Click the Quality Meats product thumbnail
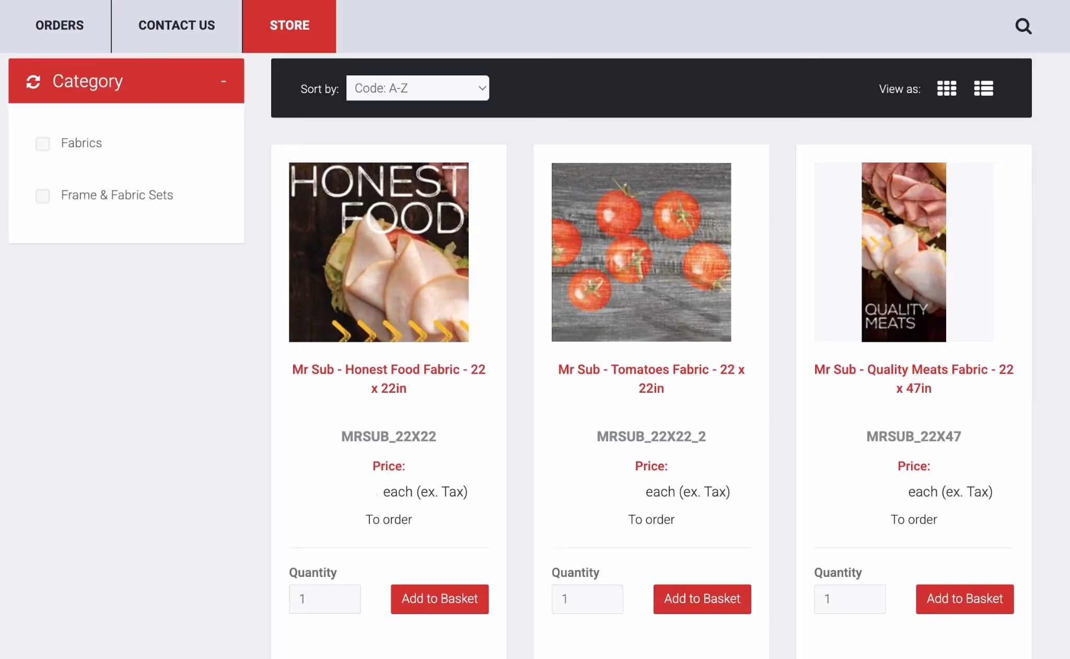The width and height of the screenshot is (1070, 659). (x=903, y=252)
